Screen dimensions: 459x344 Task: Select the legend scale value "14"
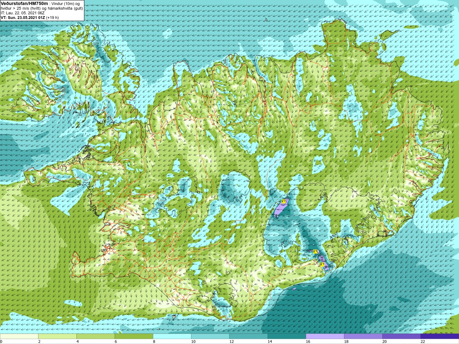pos(270,341)
